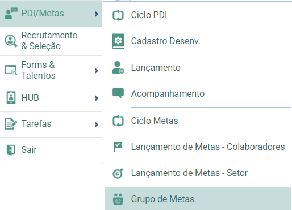Click the HUB phone icon

[11, 97]
